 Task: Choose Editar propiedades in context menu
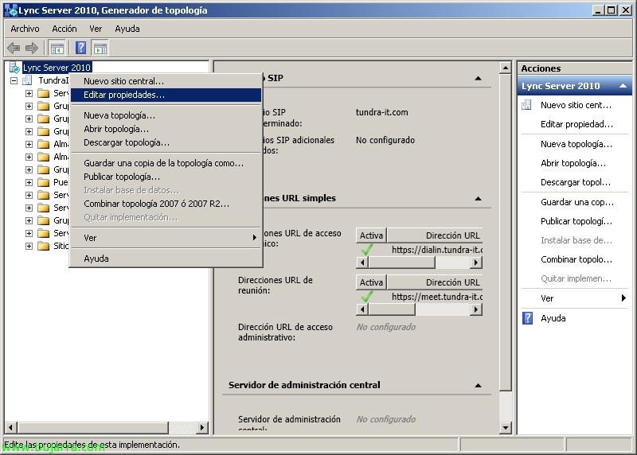click(x=166, y=95)
